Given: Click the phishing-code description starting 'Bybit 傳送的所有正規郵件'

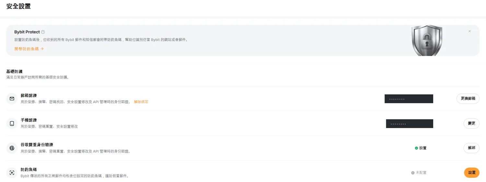Looking at the screenshot, I should [75, 176].
